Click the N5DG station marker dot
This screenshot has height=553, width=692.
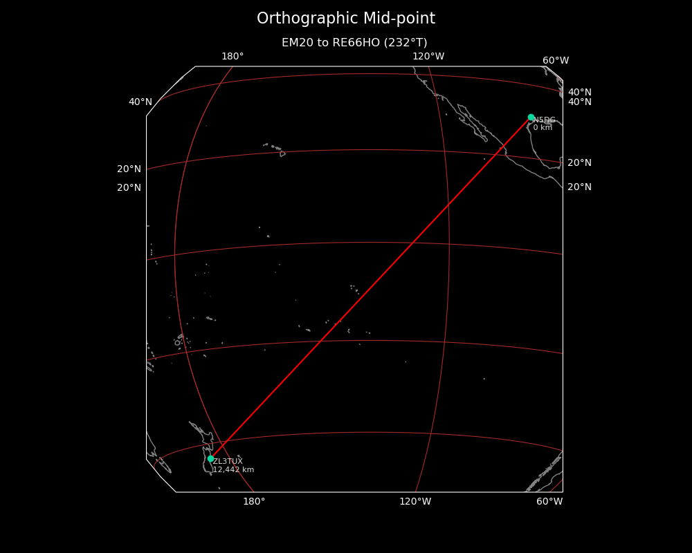tap(531, 118)
